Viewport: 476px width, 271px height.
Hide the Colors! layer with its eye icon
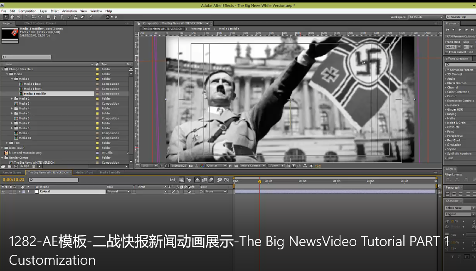[3, 192]
